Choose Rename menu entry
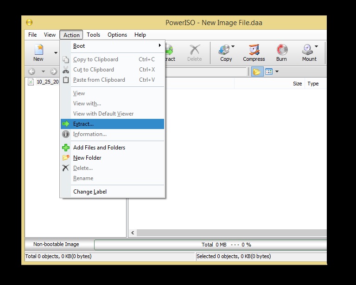Image resolution: width=356 pixels, height=285 pixels. (x=112, y=178)
